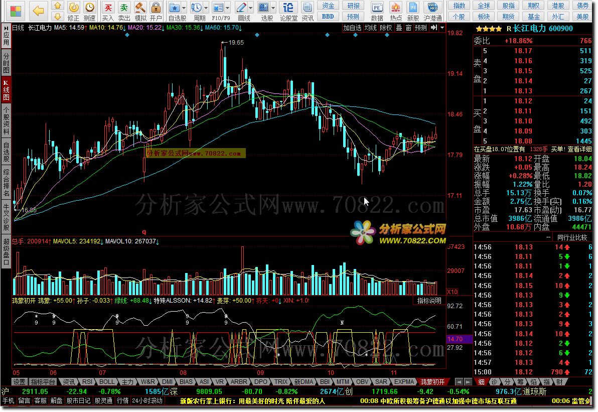Screen dimensions: 598x412
Task: Toggle the 窗 window option
Action: (408, 28)
